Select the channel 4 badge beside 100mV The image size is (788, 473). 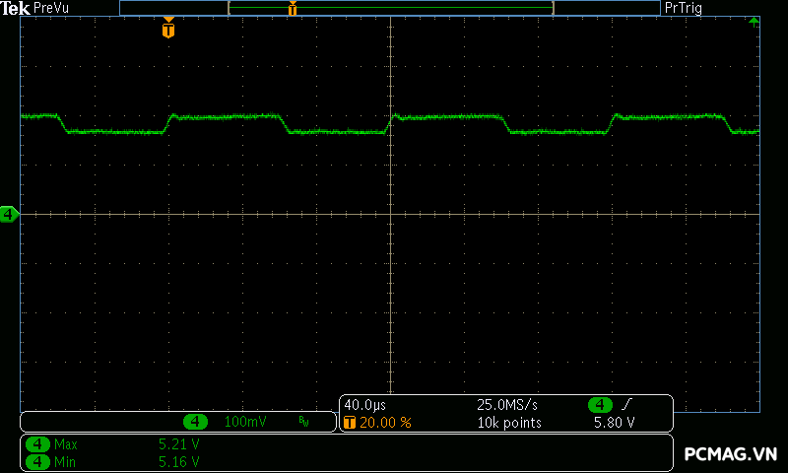195,421
